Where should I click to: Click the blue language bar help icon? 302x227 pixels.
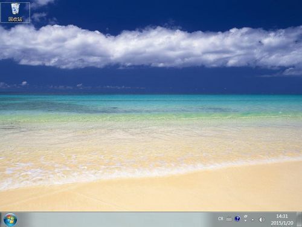tap(237, 219)
